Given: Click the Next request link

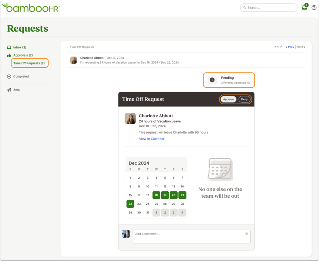Looking at the screenshot, I should click(x=301, y=47).
